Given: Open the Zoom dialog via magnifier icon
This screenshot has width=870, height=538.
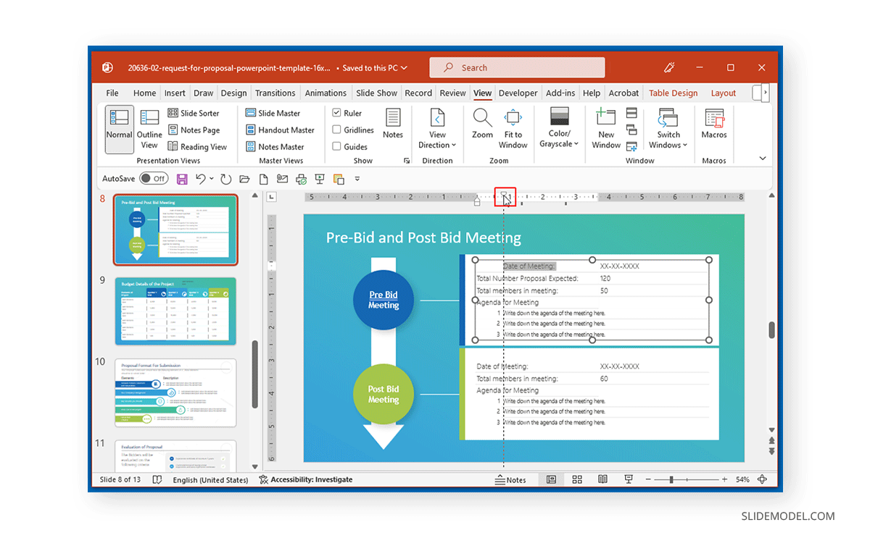Looking at the screenshot, I should coord(482,124).
